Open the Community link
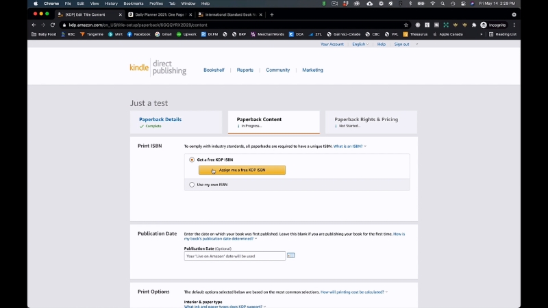 [x=278, y=70]
